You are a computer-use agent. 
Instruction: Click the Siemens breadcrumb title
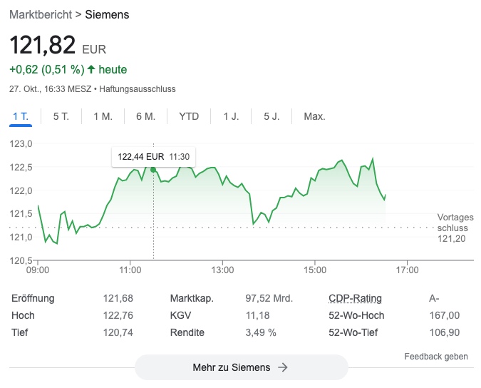coord(107,14)
